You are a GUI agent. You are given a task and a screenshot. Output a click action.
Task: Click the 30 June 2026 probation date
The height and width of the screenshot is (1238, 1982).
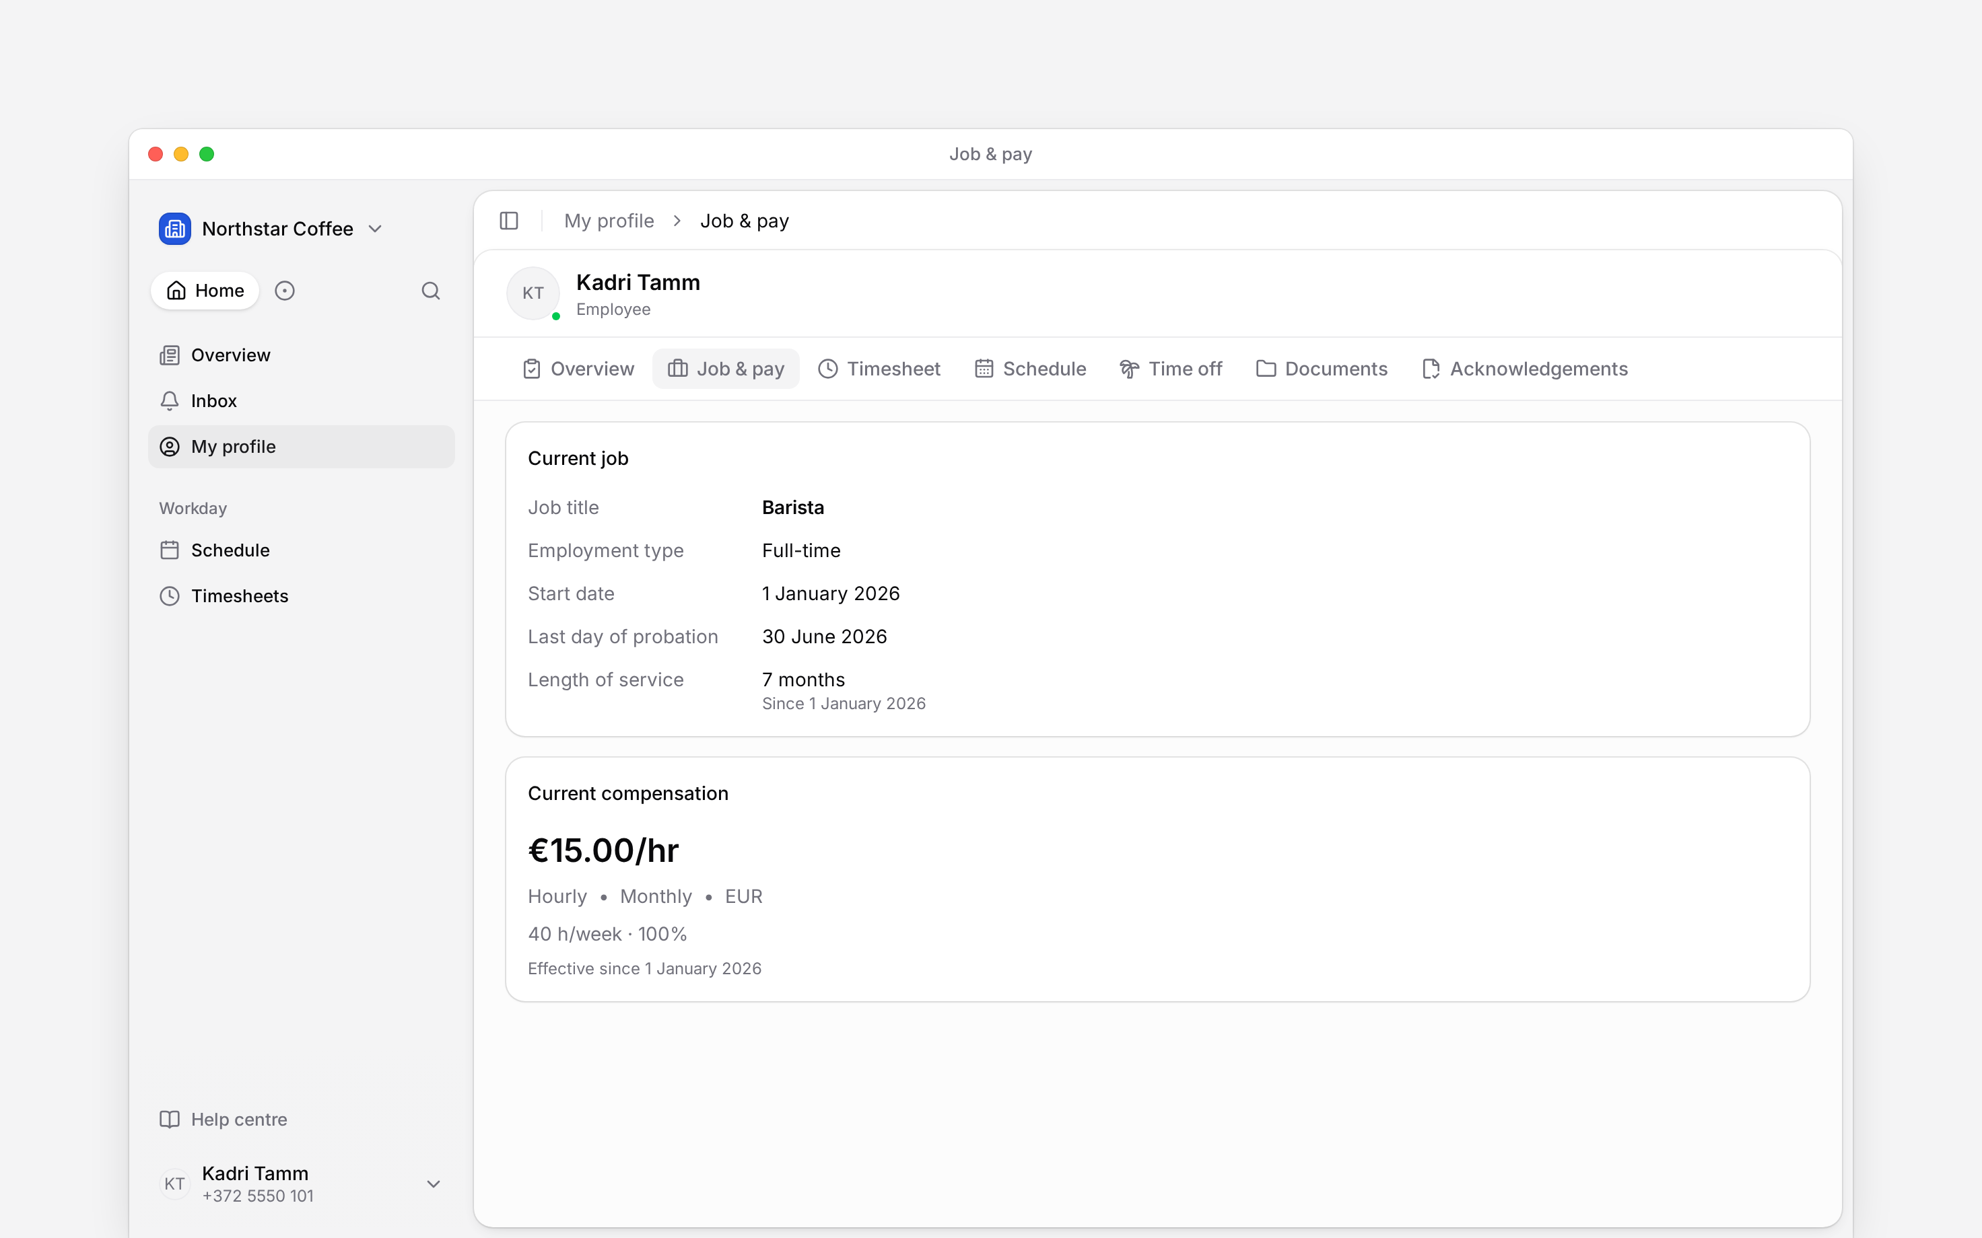coord(824,637)
